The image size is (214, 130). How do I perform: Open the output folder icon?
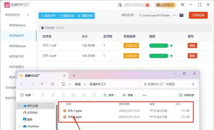(x=181, y=15)
